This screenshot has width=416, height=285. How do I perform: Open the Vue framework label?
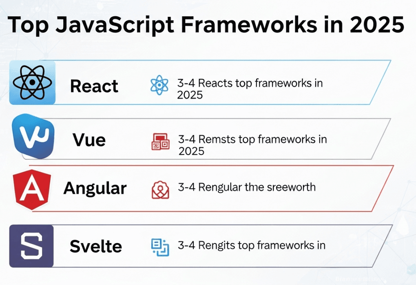pyautogui.click(x=89, y=140)
